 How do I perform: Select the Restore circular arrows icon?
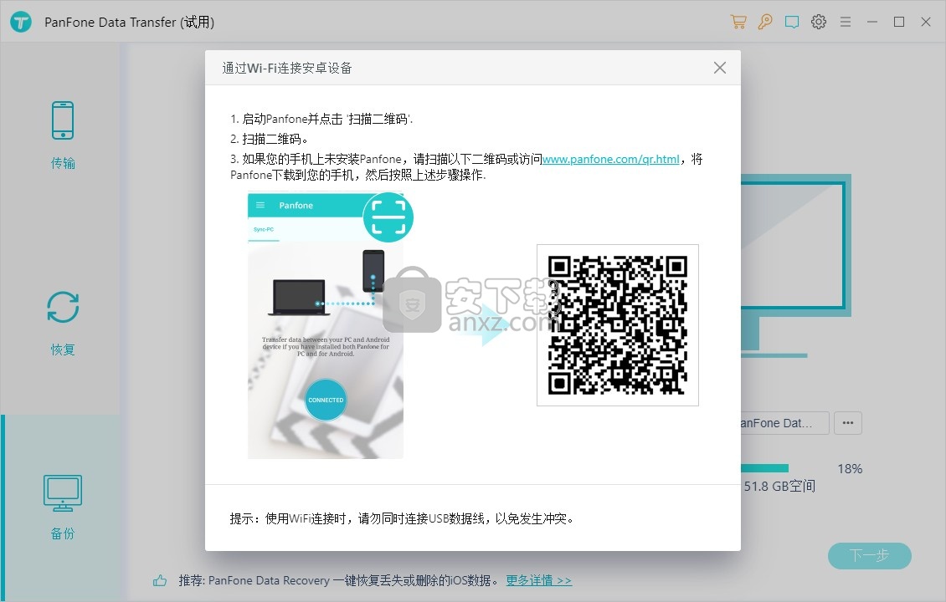click(63, 308)
